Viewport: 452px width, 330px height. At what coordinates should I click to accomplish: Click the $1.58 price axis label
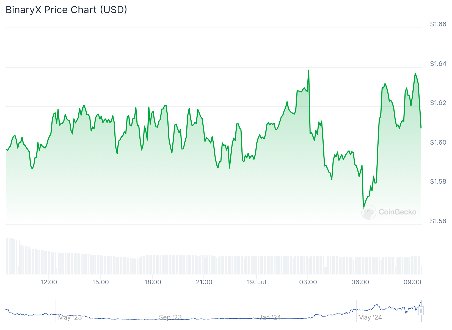point(438,182)
